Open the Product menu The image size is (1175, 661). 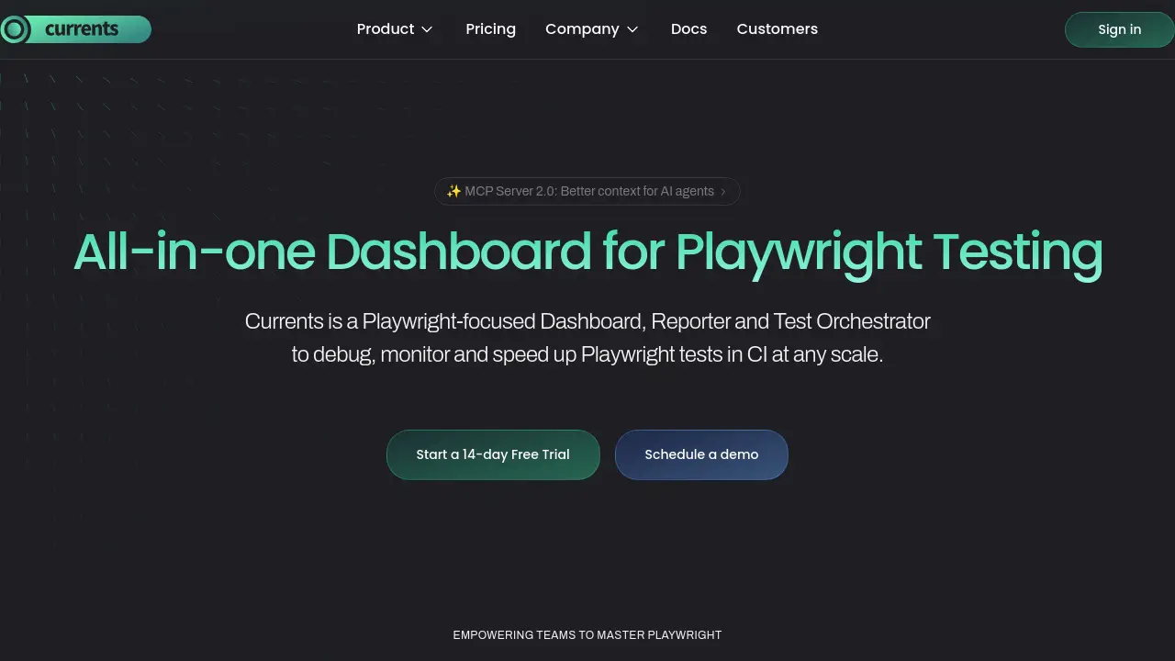[395, 29]
